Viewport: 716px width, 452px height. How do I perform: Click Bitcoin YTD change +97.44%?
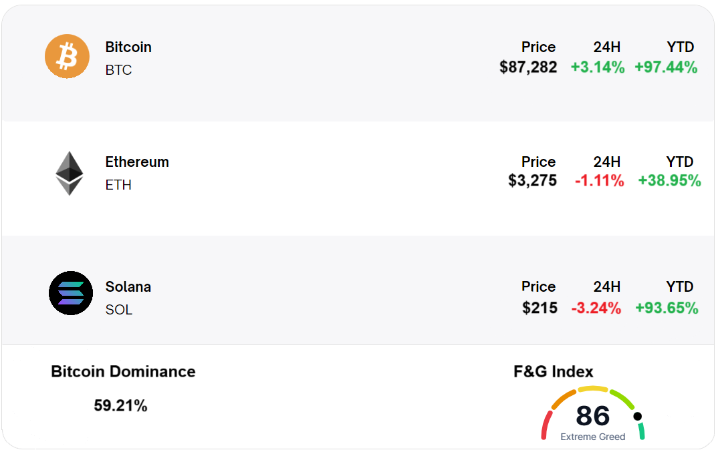click(666, 67)
